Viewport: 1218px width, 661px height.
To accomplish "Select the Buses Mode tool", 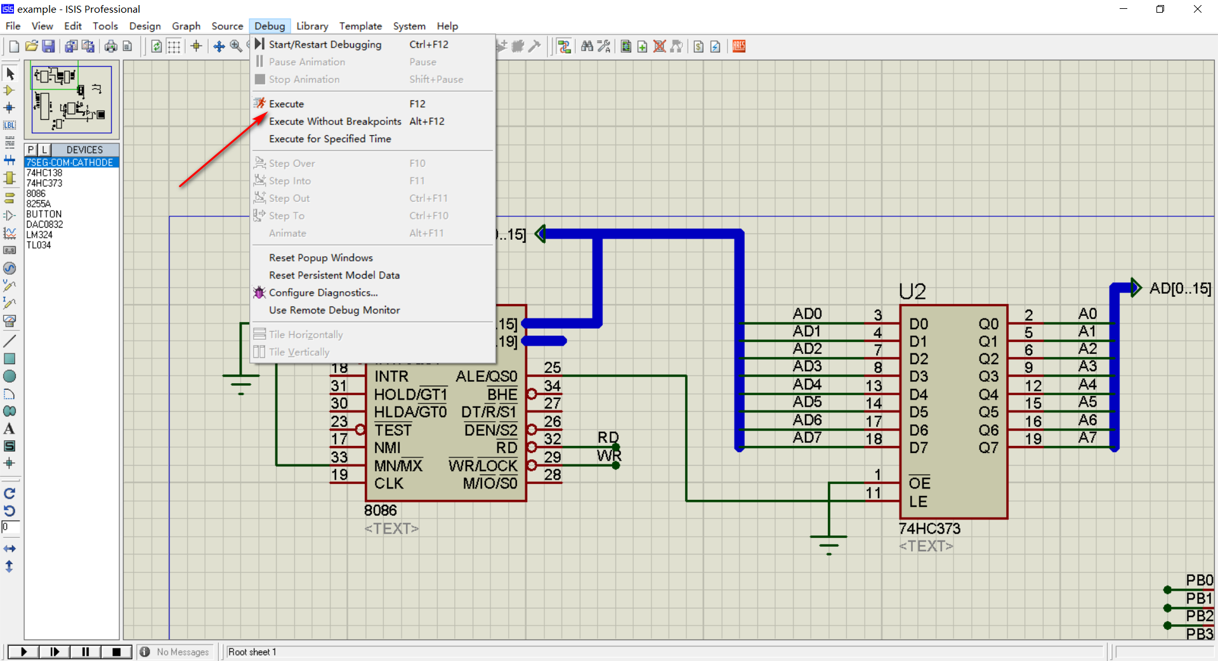I will coord(10,160).
